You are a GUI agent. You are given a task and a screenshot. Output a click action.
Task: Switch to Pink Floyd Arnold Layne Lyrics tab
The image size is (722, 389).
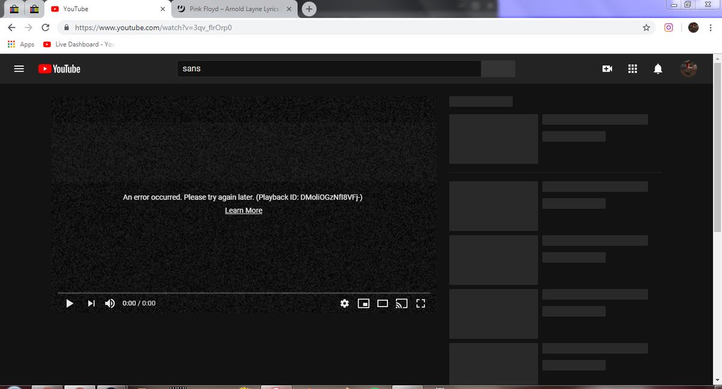tap(234, 9)
